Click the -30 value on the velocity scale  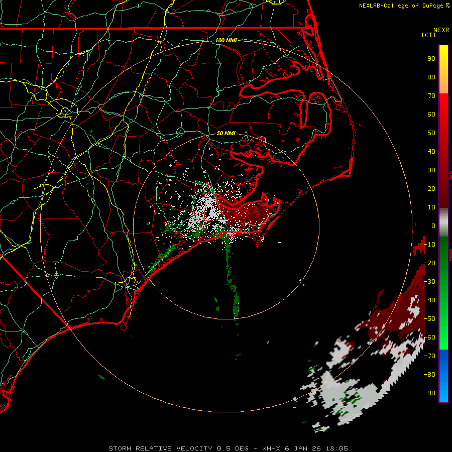tap(429, 282)
